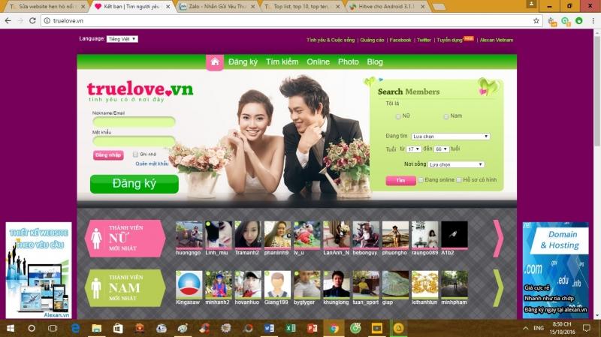Open Word from the Windows taskbar
This screenshot has width=601, height=337.
coord(269,328)
